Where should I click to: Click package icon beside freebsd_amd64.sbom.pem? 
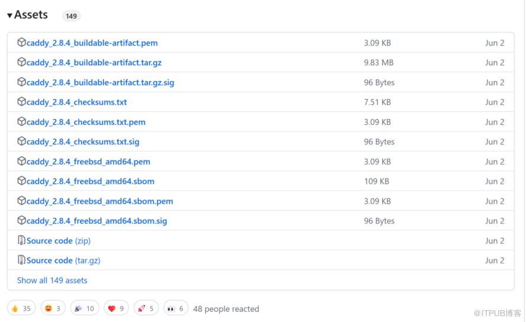pos(21,201)
